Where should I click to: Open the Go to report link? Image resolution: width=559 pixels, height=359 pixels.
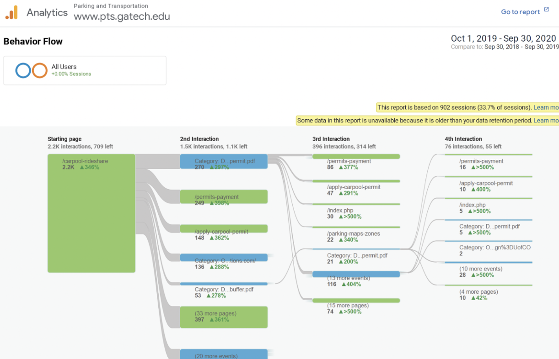coord(521,12)
